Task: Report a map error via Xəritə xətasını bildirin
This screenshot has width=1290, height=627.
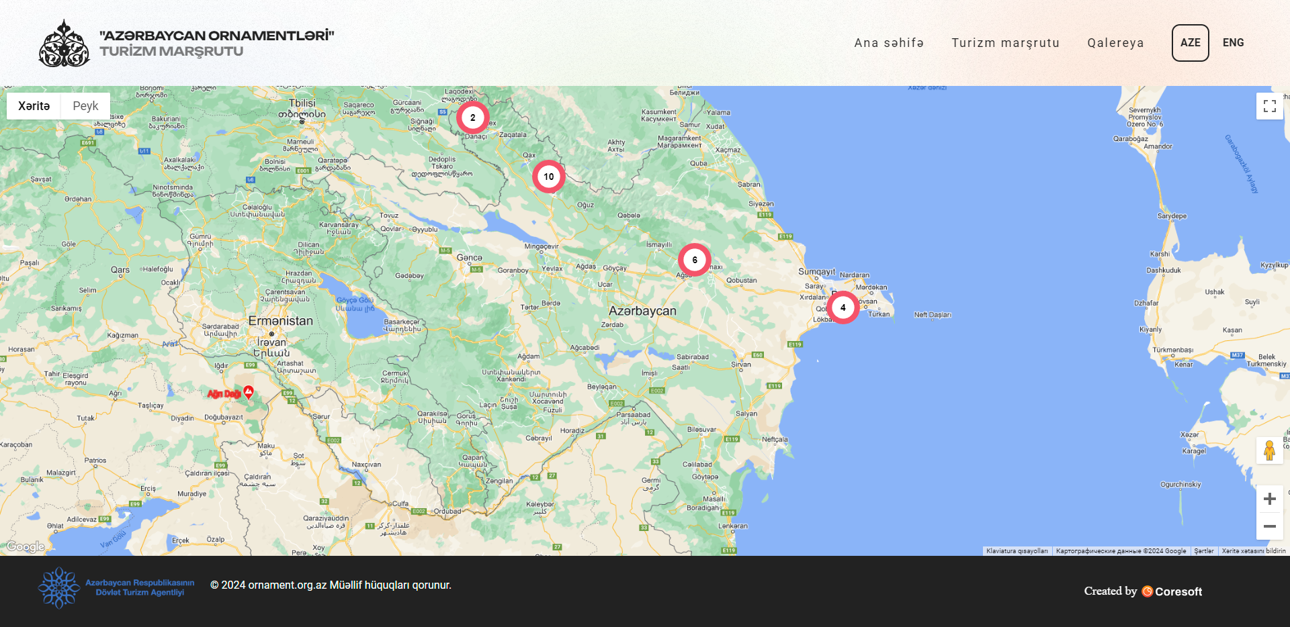Action: point(1254,550)
